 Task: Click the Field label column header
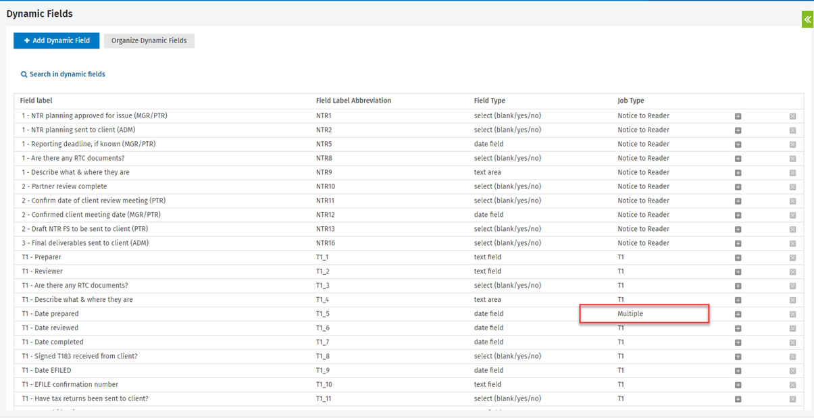coord(36,101)
